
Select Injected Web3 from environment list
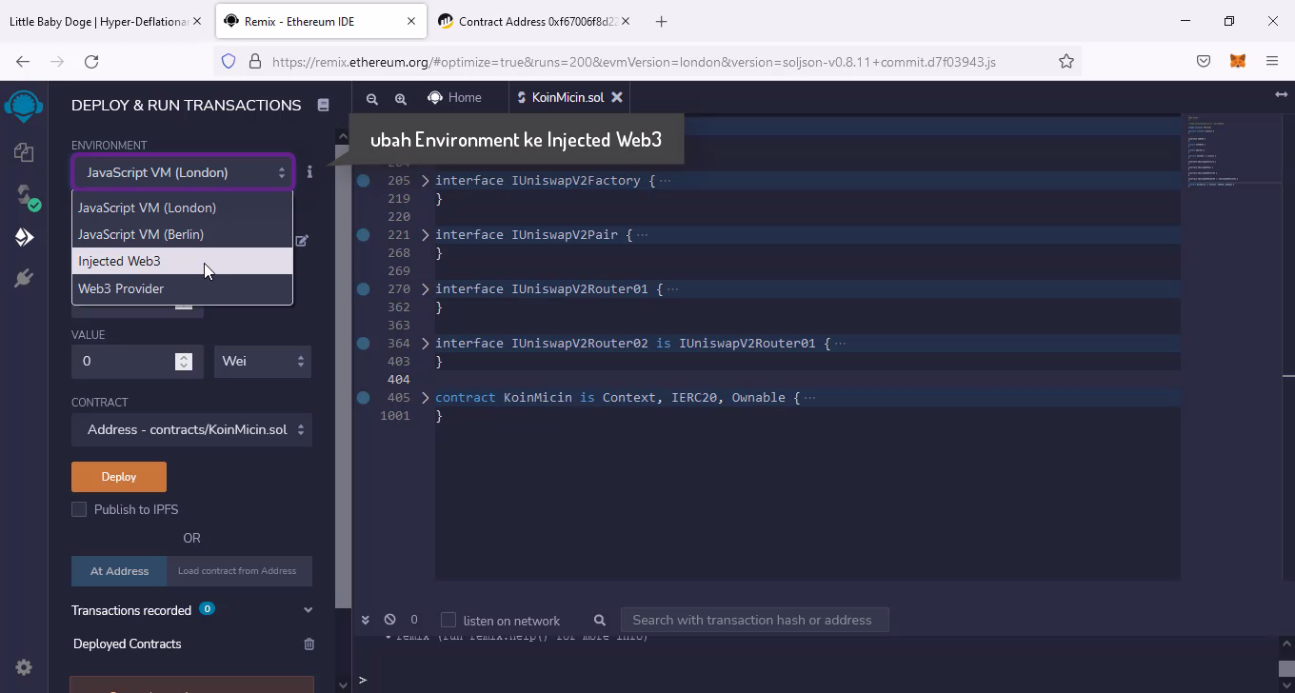[x=120, y=261]
